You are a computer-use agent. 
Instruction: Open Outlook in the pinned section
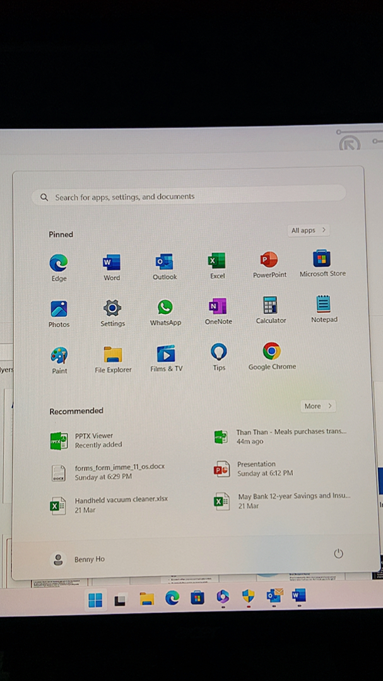click(165, 266)
